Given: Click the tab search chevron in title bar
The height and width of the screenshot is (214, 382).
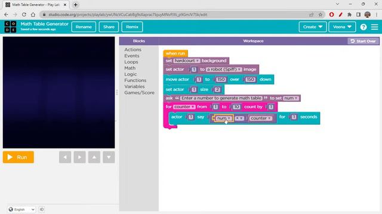Looking at the screenshot, I should 337,4.
